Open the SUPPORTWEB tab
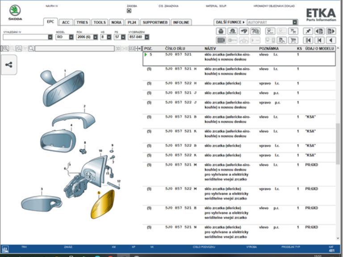Viewport: 343px width, 257px height. pyautogui.click(x=155, y=22)
